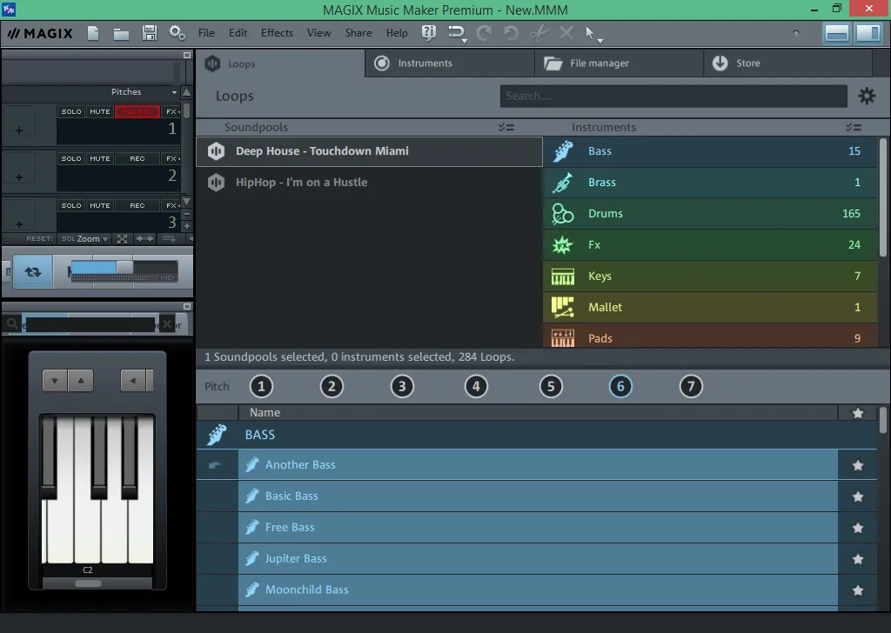
Task: Select the Keys keyboard icon
Action: [563, 277]
